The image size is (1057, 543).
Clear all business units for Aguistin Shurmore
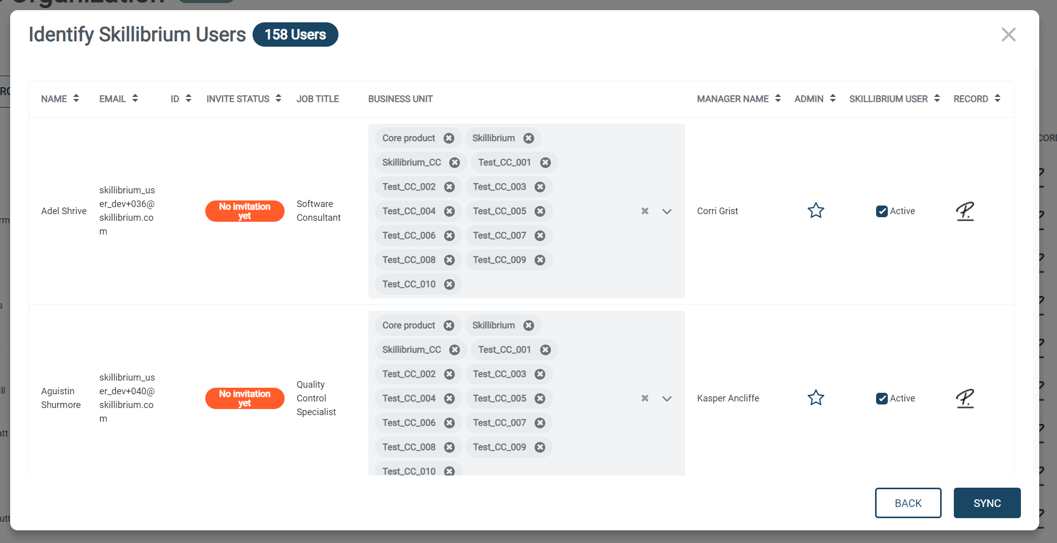click(x=644, y=398)
